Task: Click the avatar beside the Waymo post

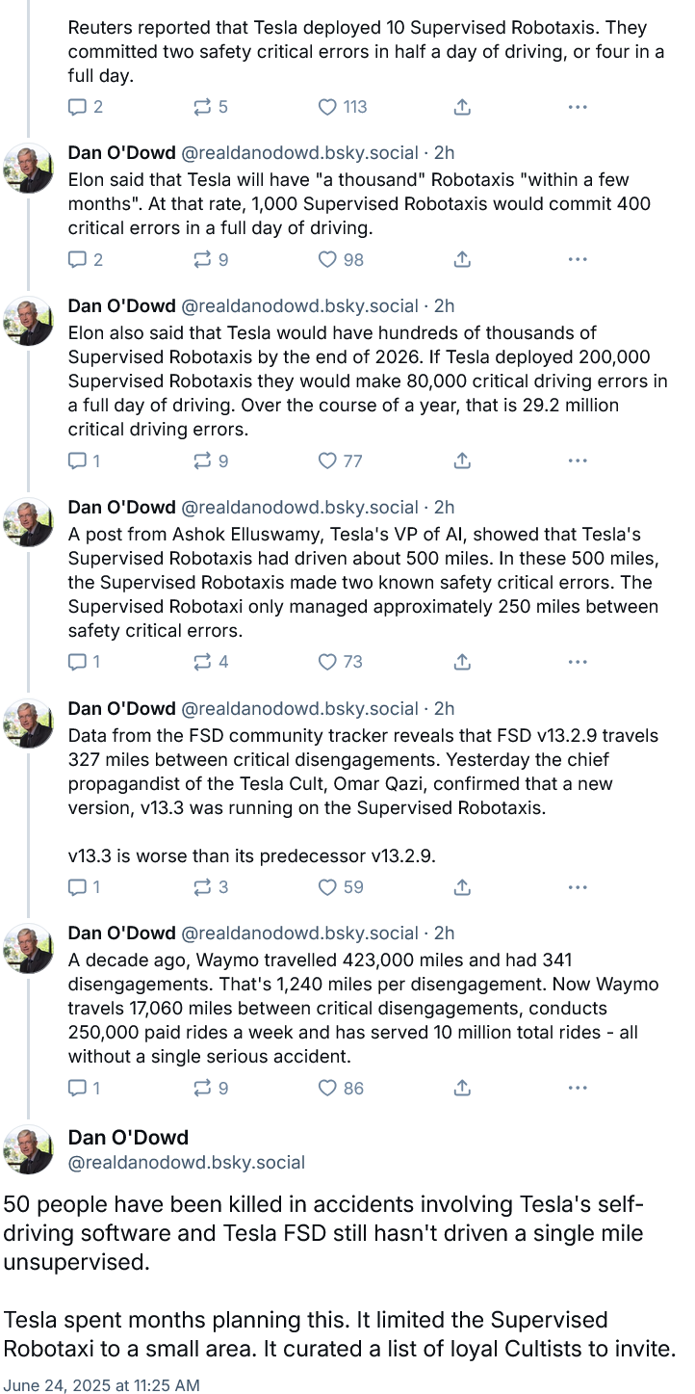Action: tap(29, 948)
